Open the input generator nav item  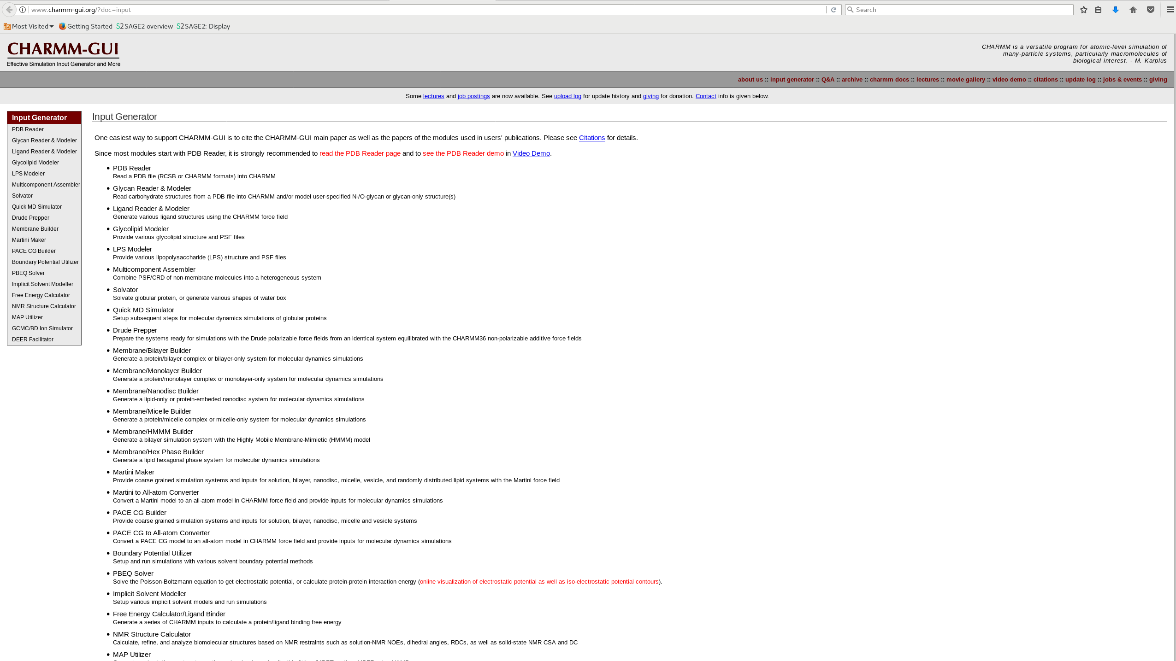[x=792, y=80]
